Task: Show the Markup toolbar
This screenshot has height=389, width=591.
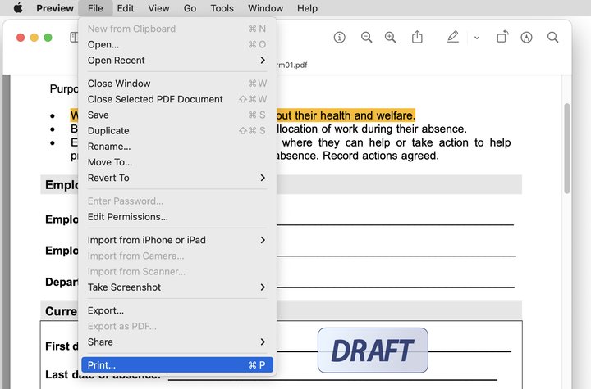Action: click(x=527, y=38)
